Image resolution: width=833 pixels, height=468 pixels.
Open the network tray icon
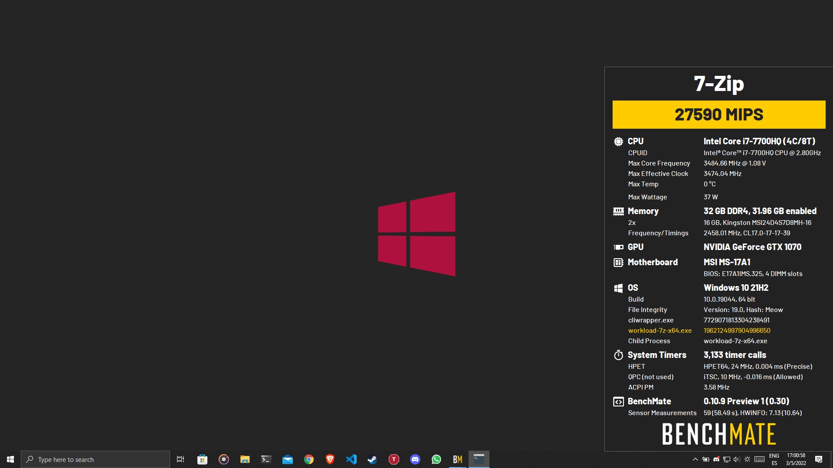point(727,459)
